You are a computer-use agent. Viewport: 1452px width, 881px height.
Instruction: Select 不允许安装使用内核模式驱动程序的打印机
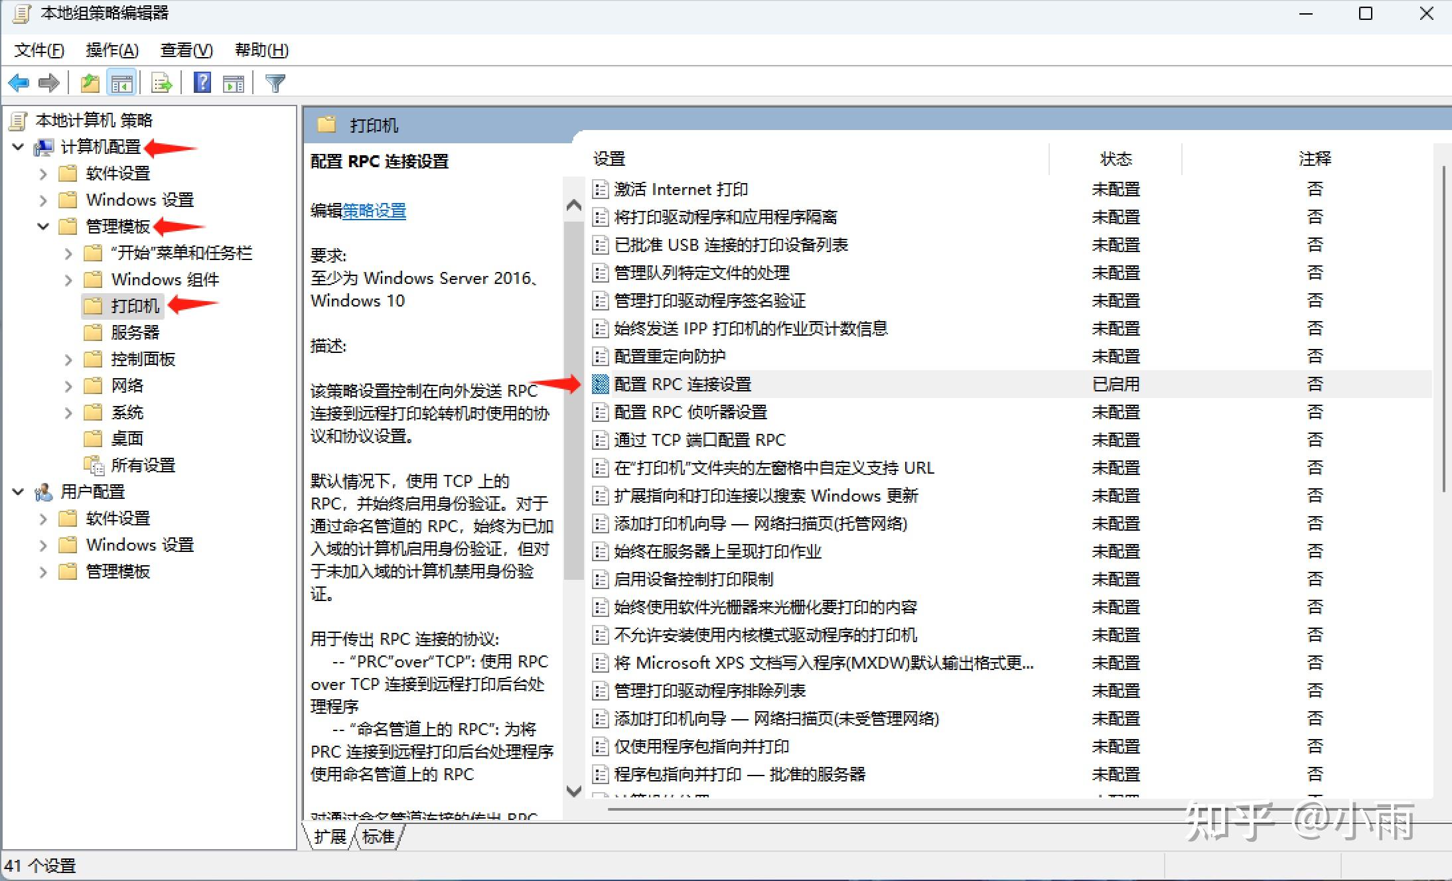[x=765, y=636]
